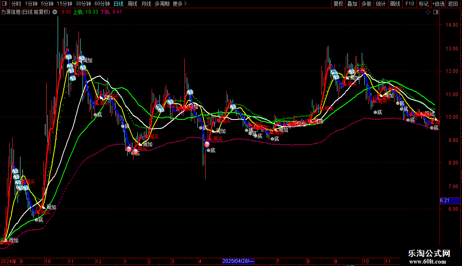Open the 多股 multi-stock view
The height and width of the screenshot is (266, 462).
coord(366,4)
